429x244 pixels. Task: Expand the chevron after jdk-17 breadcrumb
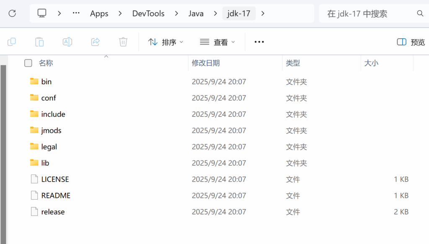(263, 13)
